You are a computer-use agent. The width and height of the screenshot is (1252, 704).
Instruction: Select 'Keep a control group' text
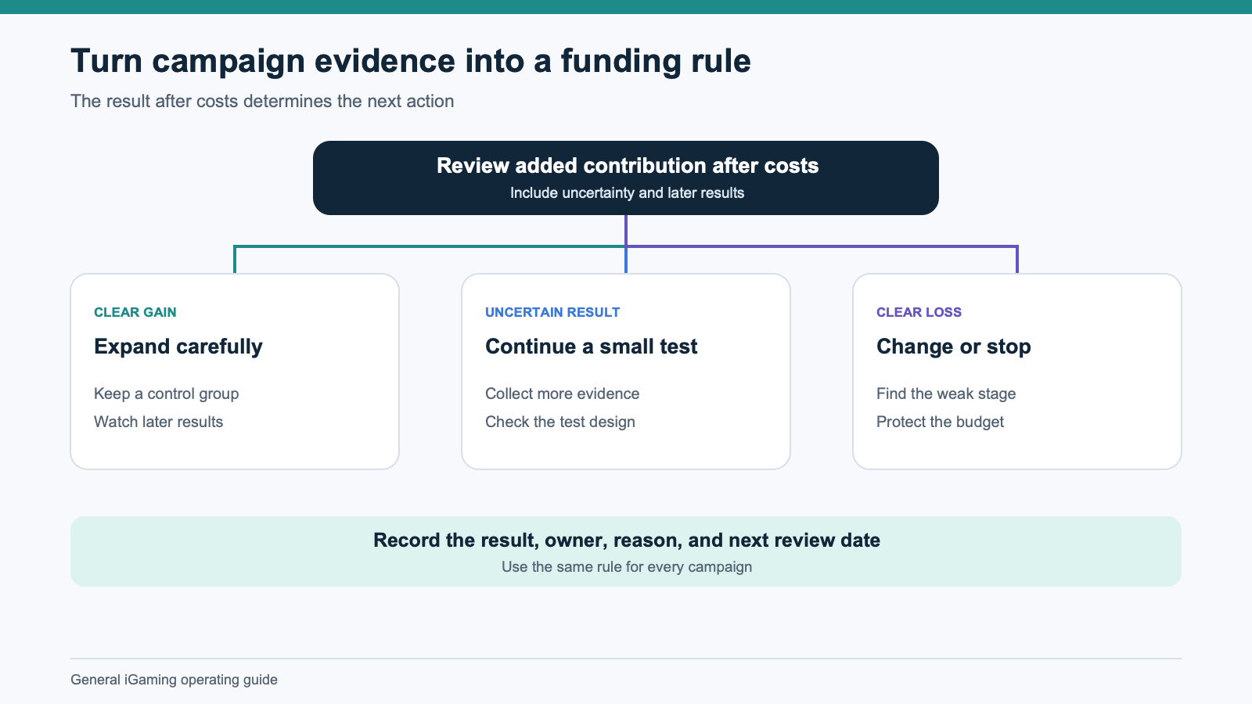[x=167, y=394]
